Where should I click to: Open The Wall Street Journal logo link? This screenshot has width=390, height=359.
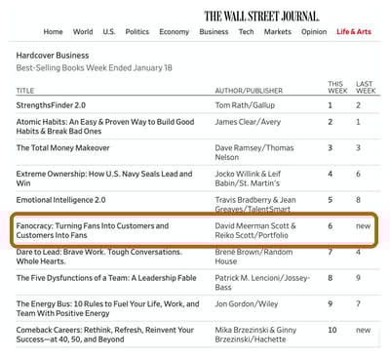click(x=261, y=16)
